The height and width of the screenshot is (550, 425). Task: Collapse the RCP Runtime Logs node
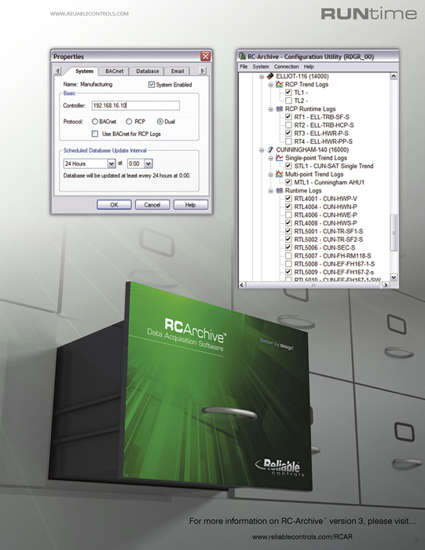coord(271,109)
